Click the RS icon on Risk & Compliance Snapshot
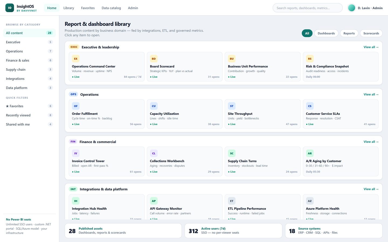Image resolution: width=388 pixels, height=242 pixels. tap(310, 59)
